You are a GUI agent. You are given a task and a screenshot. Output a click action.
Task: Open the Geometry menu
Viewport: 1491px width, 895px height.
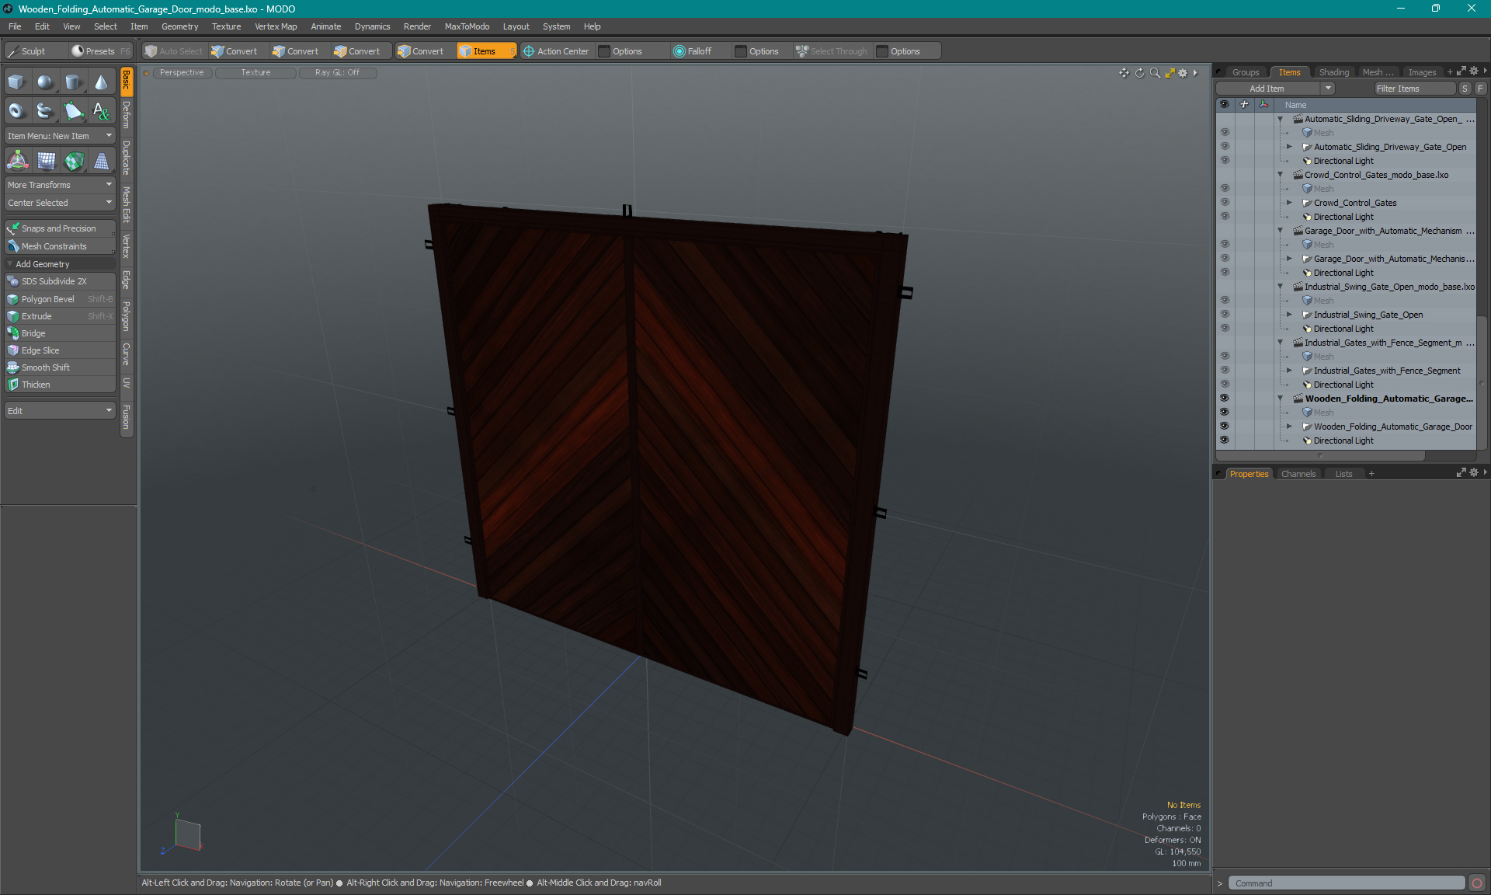[179, 26]
